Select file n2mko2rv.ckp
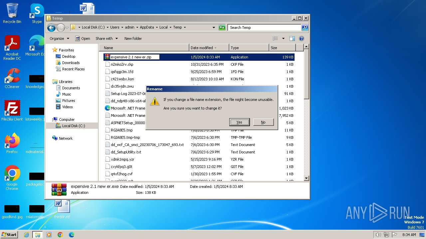This screenshot has width=426, height=239. (x=122, y=64)
